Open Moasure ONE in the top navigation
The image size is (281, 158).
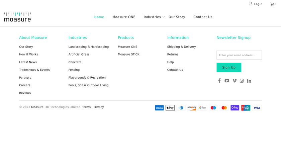(124, 17)
